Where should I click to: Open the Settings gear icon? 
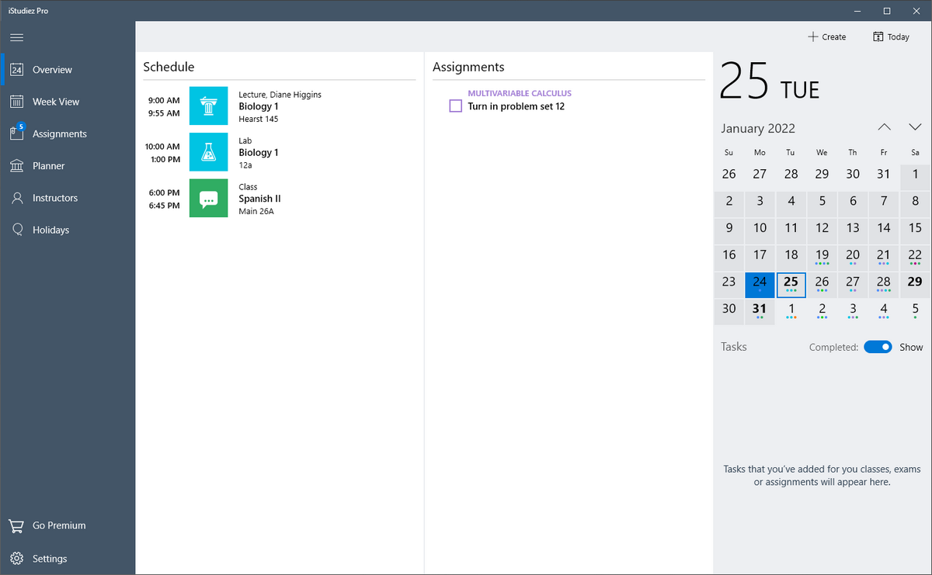click(16, 559)
